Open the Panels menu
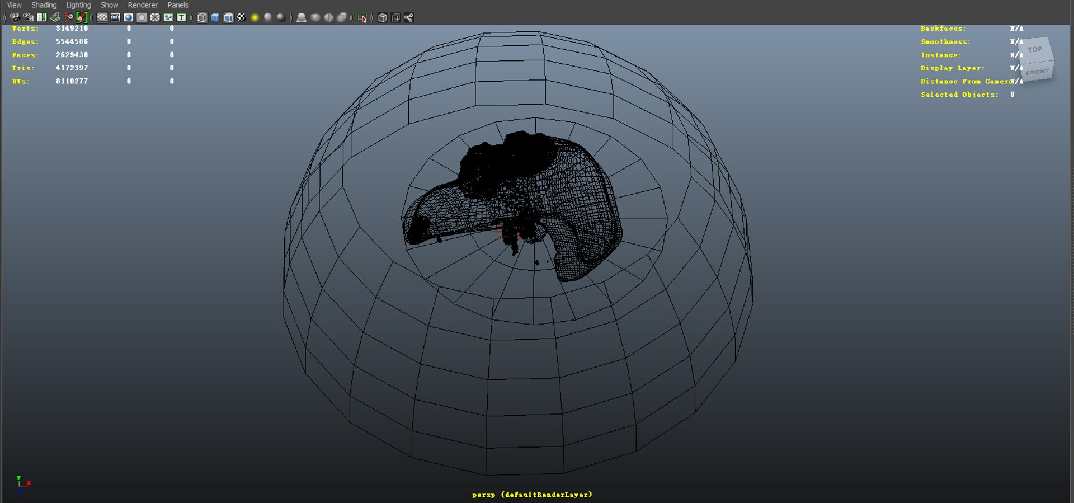The width and height of the screenshot is (1074, 503). click(178, 5)
